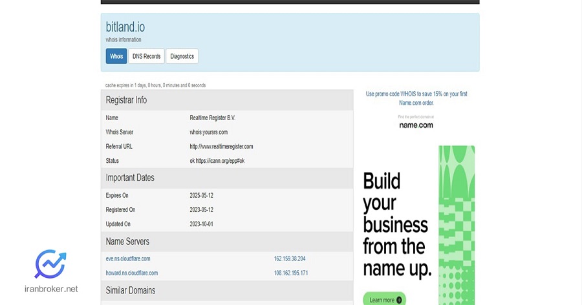The image size is (582, 305).
Task: Switch to the Diagnostics tab
Action: pyautogui.click(x=182, y=56)
